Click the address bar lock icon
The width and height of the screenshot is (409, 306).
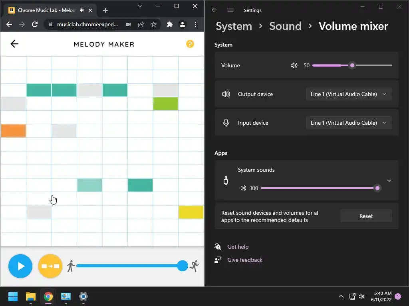pos(51,24)
